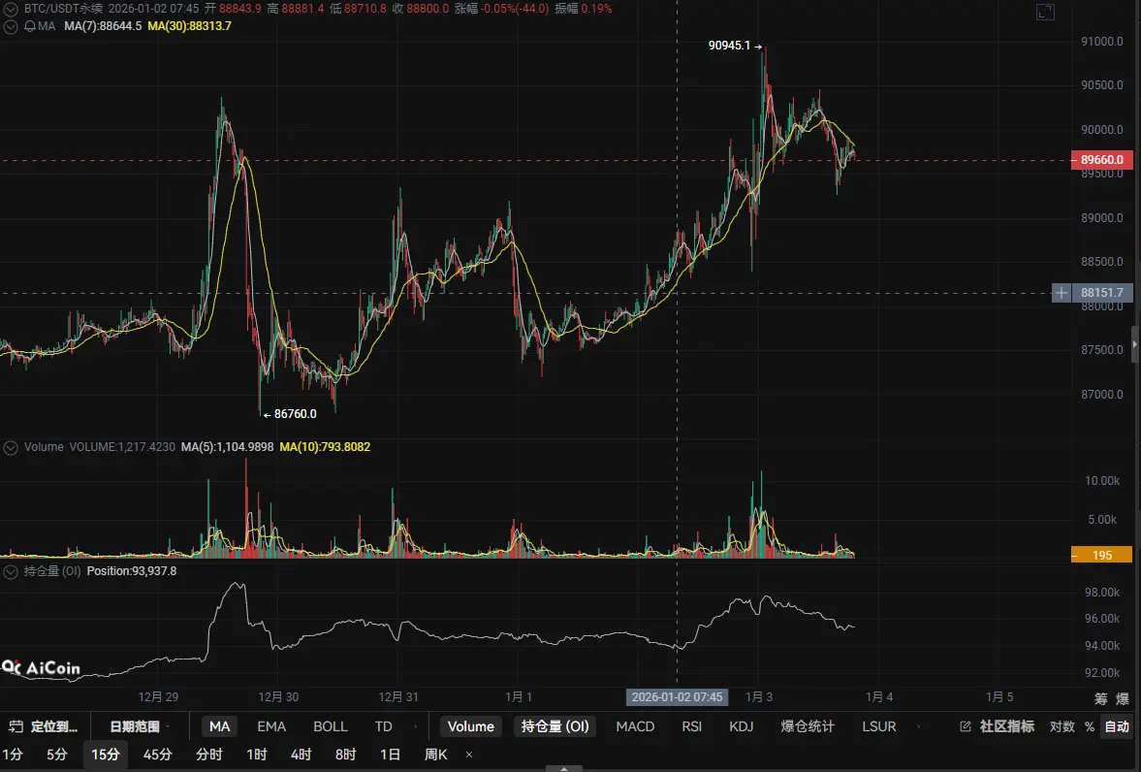
Task: Switch to the 1时 timeframe
Action: (256, 755)
